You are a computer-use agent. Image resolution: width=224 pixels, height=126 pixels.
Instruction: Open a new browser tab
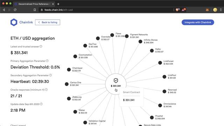coord(58,4)
